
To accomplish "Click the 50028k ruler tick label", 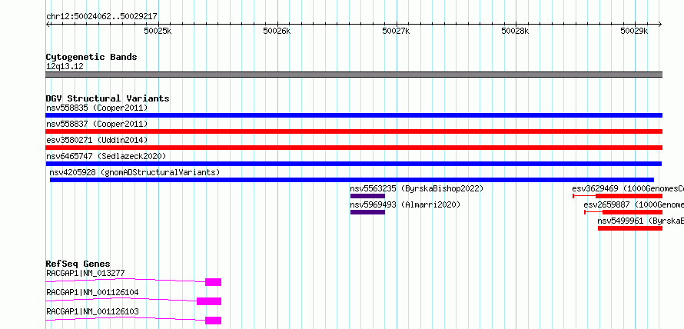I will [515, 31].
